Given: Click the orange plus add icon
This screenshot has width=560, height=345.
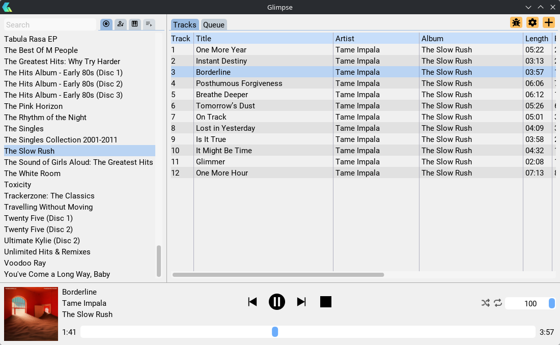Looking at the screenshot, I should [548, 22].
